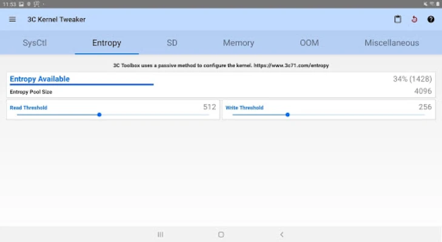
Task: Click the Entropy Pool Size value 4096
Action: tap(423, 91)
